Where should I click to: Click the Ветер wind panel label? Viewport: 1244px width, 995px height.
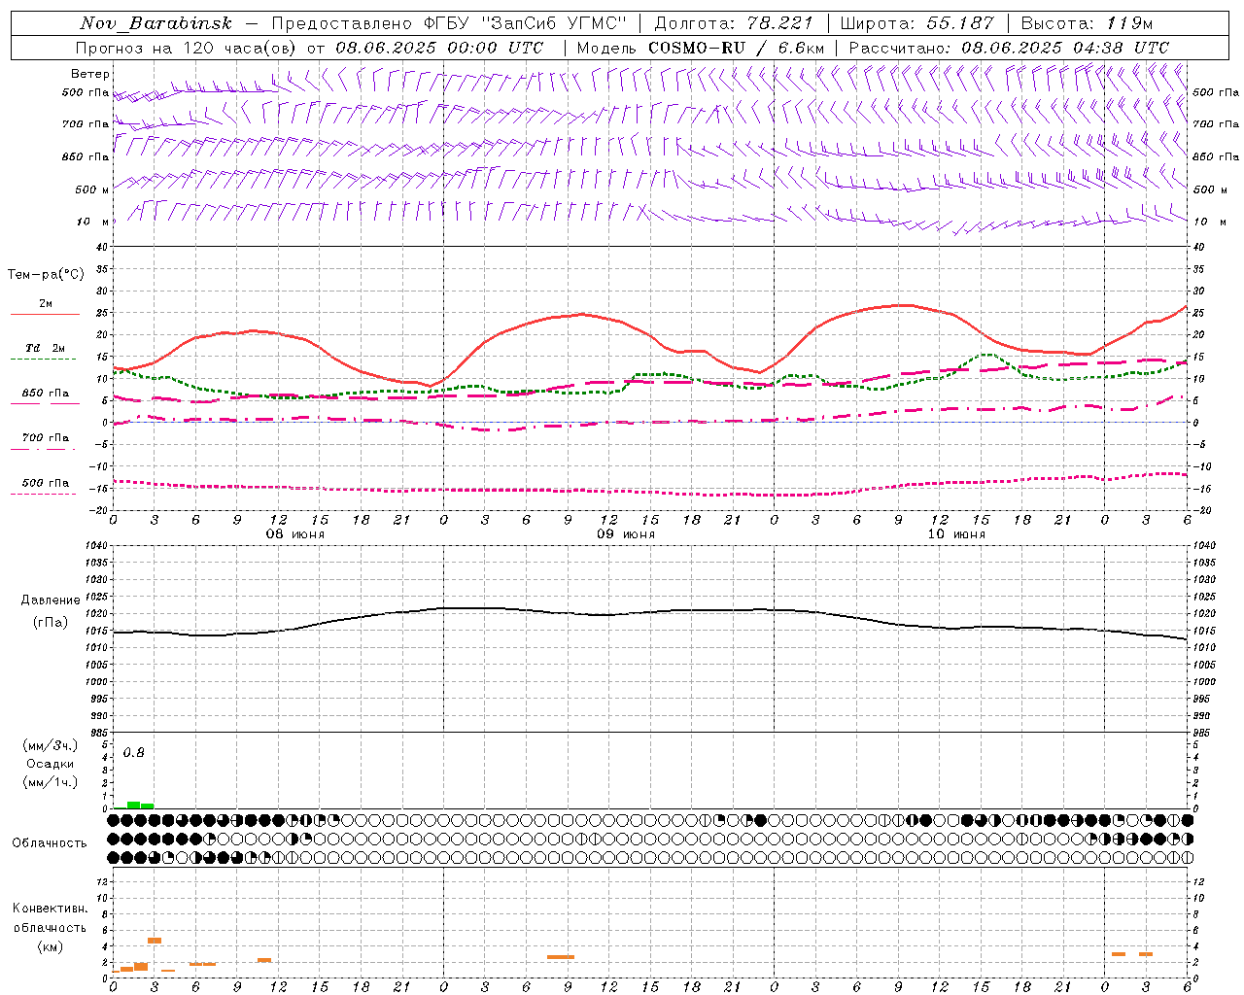pyautogui.click(x=90, y=74)
